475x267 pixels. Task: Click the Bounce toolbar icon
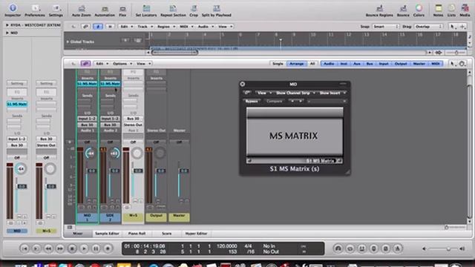pos(403,10)
